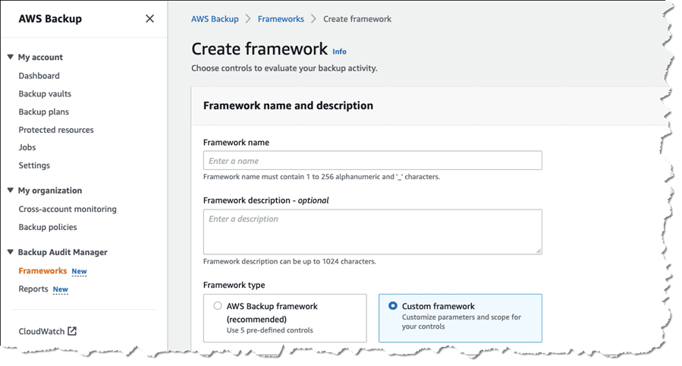View Protected resources
The height and width of the screenshot is (366, 682).
click(x=56, y=130)
